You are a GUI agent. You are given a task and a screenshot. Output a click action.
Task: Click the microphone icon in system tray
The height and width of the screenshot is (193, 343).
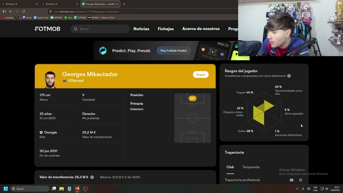(303, 189)
